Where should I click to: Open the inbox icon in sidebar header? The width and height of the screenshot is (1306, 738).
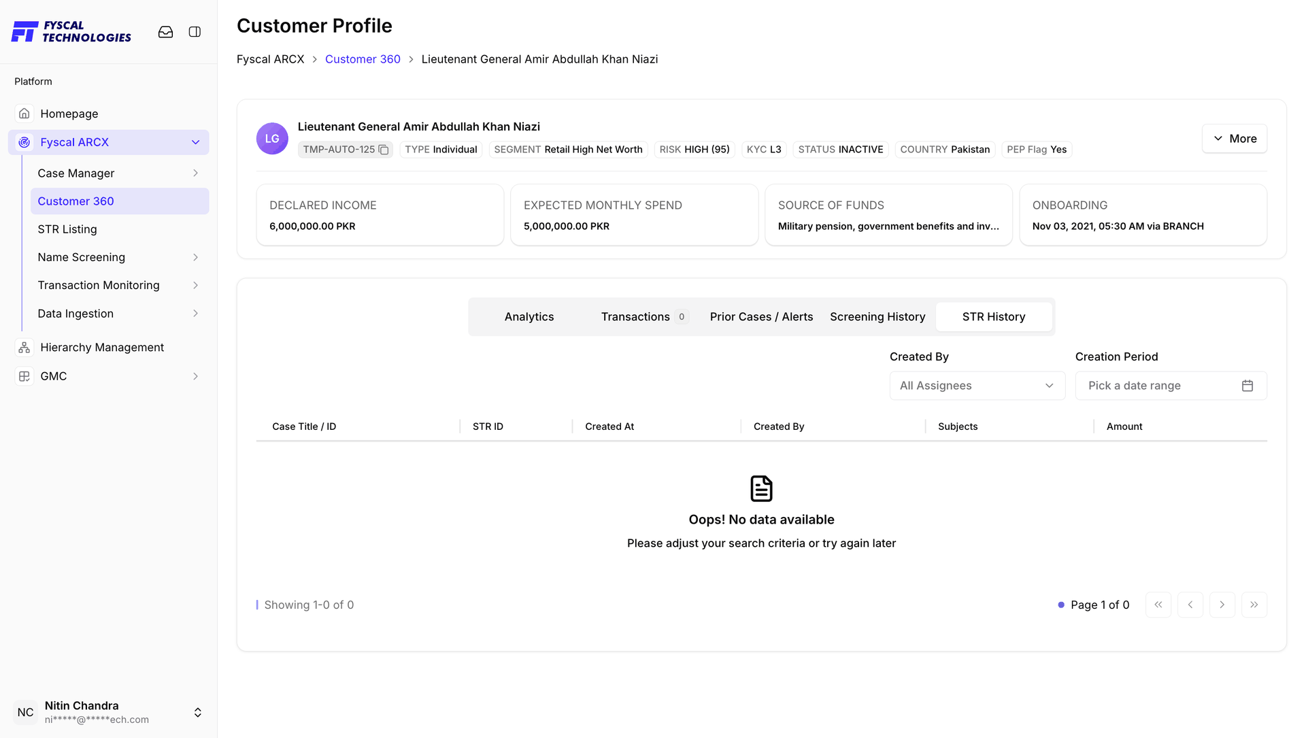pos(165,32)
